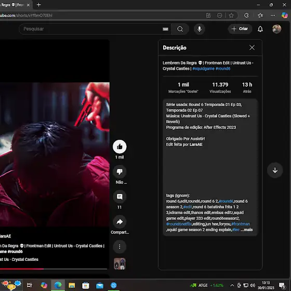This screenshot has height=291, width=291.
Task: Follow the #frontman tag link
Action: click(x=241, y=224)
